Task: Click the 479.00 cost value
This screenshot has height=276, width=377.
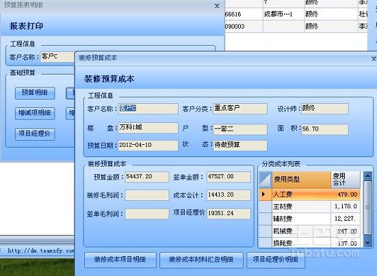Action: coord(347,195)
